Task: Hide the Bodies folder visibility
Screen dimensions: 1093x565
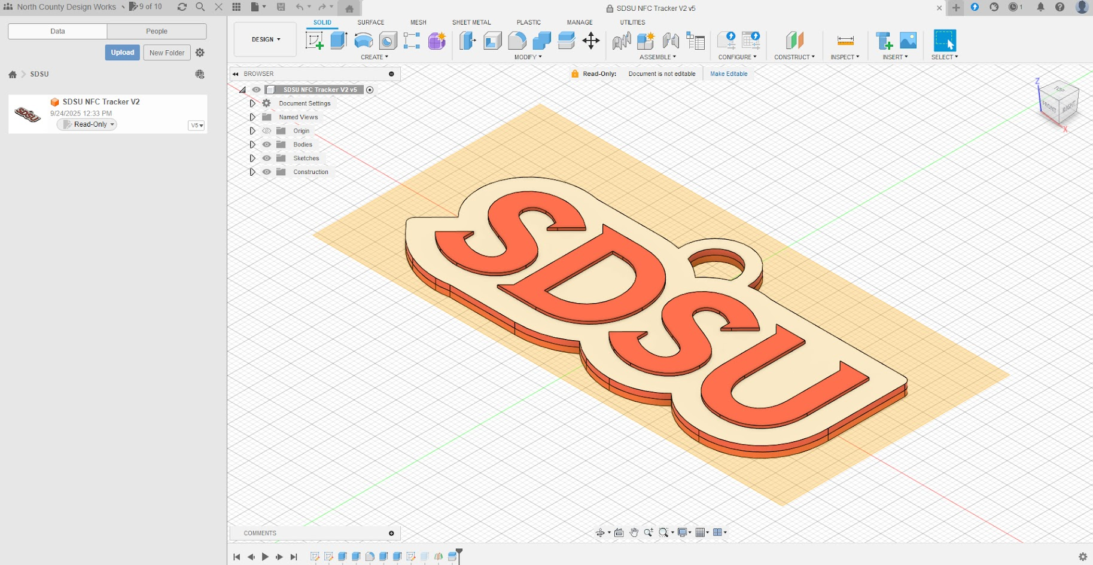Action: tap(267, 145)
